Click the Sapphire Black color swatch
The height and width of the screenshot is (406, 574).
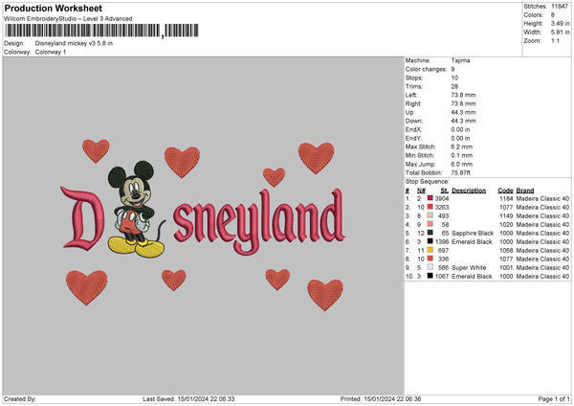coord(430,233)
